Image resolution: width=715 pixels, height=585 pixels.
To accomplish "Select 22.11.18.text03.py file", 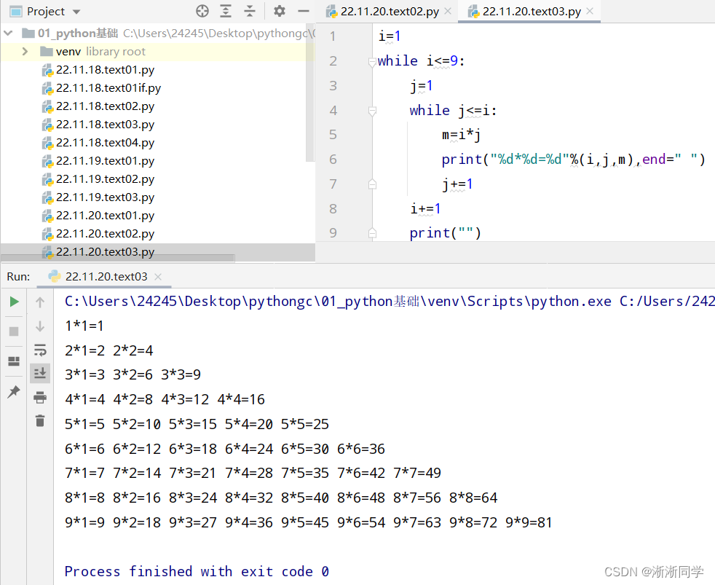I will coord(105,125).
